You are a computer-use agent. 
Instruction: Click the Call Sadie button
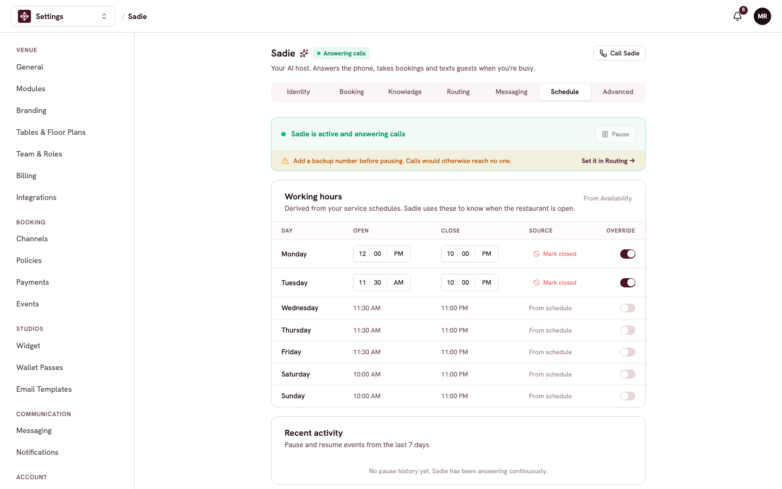pos(620,53)
